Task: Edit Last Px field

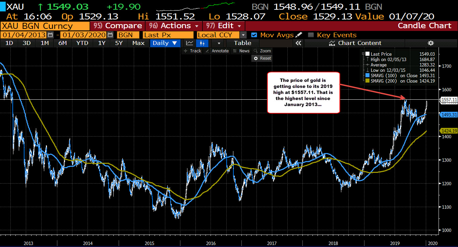Action: [x=168, y=35]
